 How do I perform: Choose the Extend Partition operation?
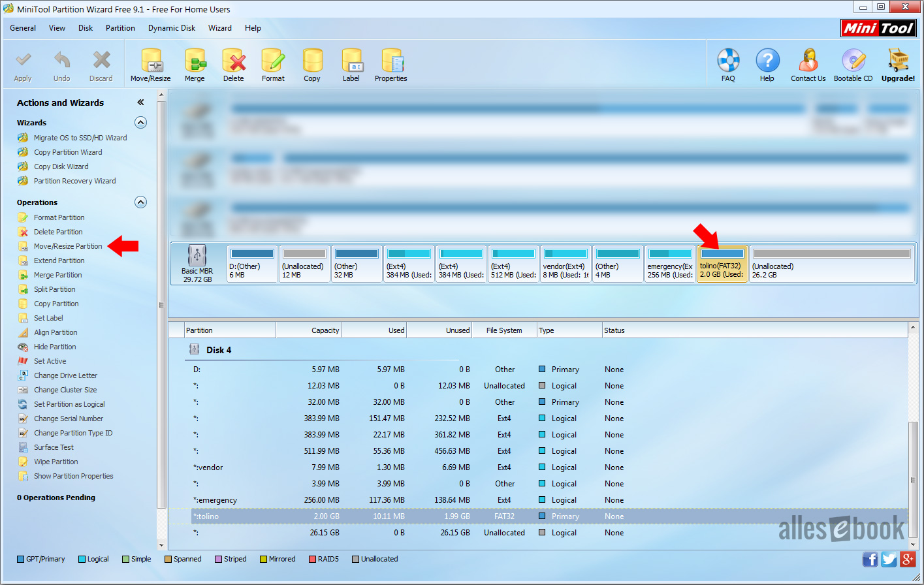(59, 261)
